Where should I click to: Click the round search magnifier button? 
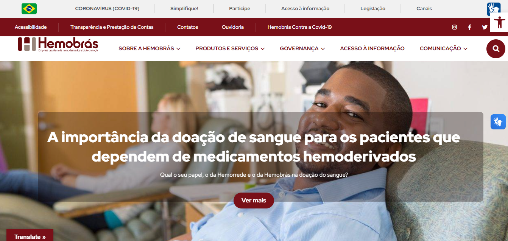pos(496,48)
